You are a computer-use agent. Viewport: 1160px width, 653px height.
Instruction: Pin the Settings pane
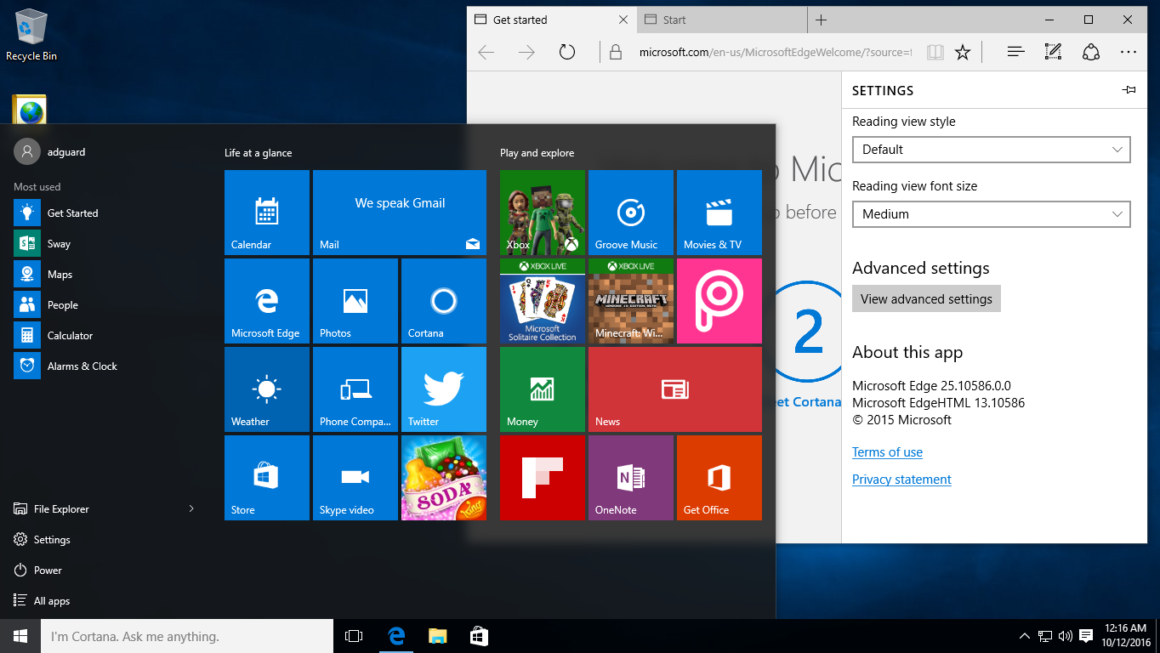(x=1129, y=90)
